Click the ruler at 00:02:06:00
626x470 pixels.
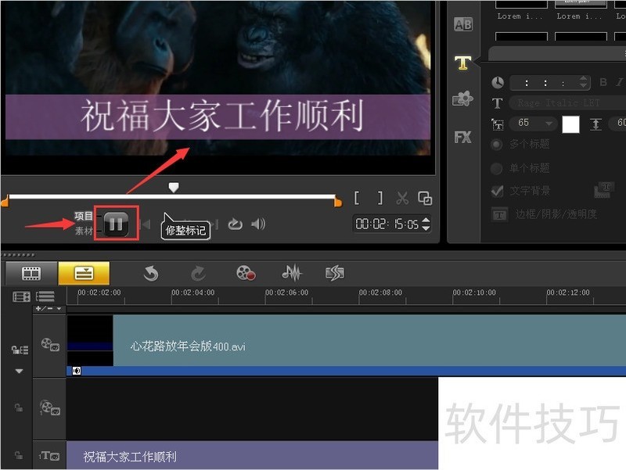(286, 292)
